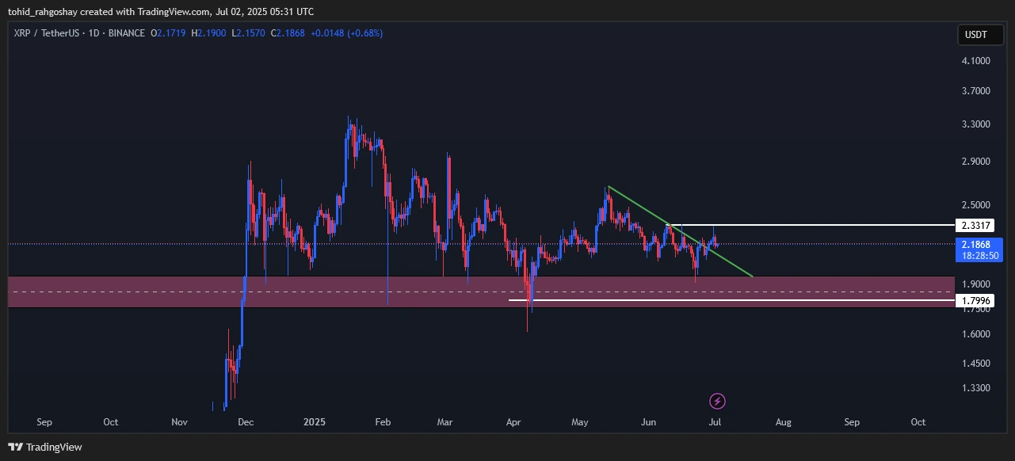Click the Nov label on time axis
Screen dimensions: 1015x461
pos(180,422)
